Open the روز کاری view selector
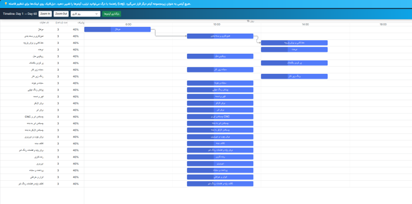The width and height of the screenshot is (412, 204). [86, 14]
